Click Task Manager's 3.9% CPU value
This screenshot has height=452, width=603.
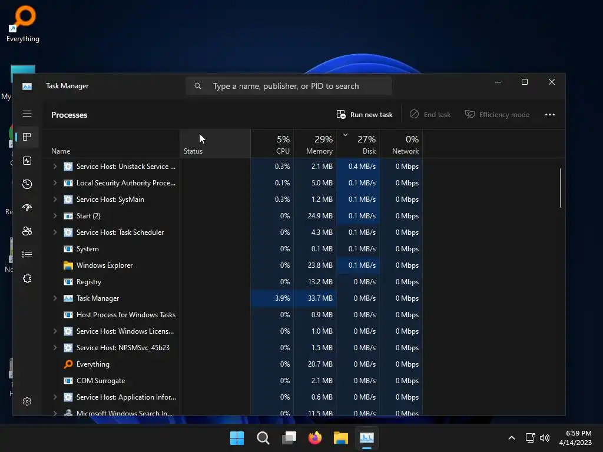click(x=282, y=298)
